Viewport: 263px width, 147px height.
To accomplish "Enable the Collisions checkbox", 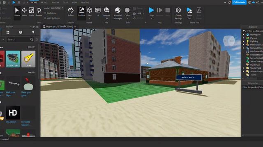I will click(45, 13).
